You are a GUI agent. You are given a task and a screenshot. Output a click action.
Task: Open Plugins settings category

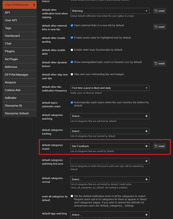(x=19, y=51)
